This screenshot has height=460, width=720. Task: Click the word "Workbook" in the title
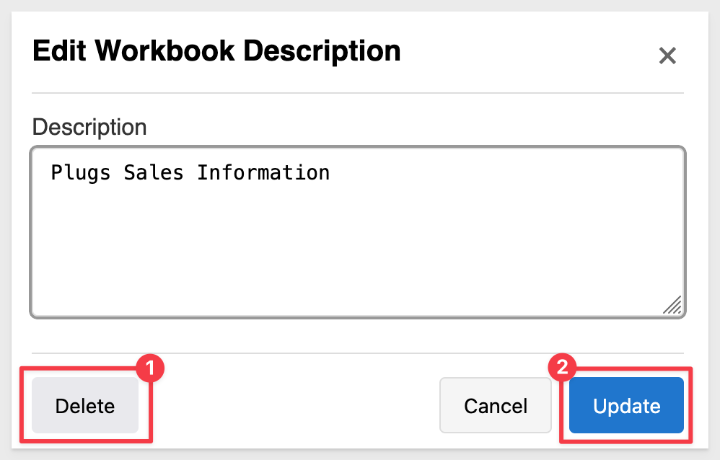tap(164, 50)
